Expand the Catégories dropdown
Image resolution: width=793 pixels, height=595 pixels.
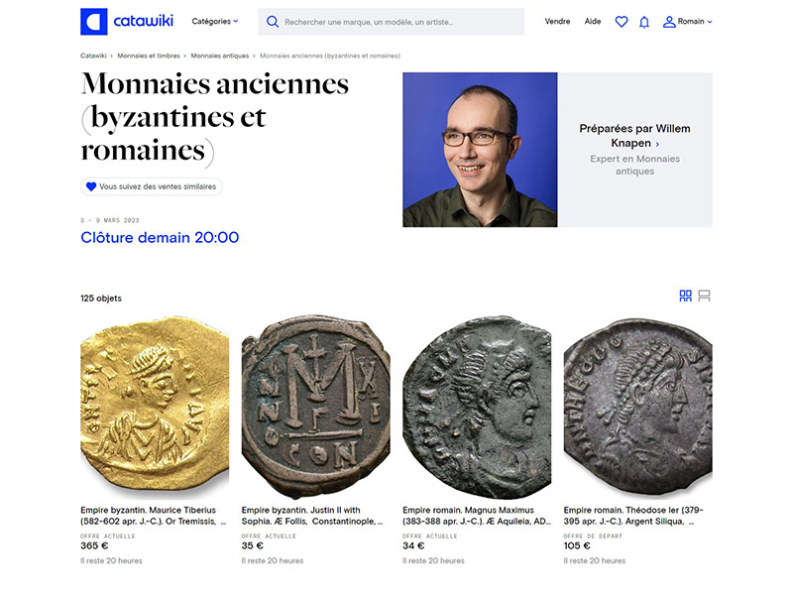(x=214, y=21)
